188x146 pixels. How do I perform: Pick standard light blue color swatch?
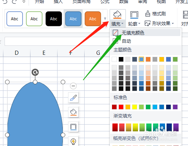click(x=155, y=107)
